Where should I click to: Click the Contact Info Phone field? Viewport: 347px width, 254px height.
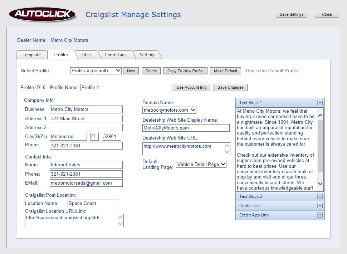tap(86, 174)
